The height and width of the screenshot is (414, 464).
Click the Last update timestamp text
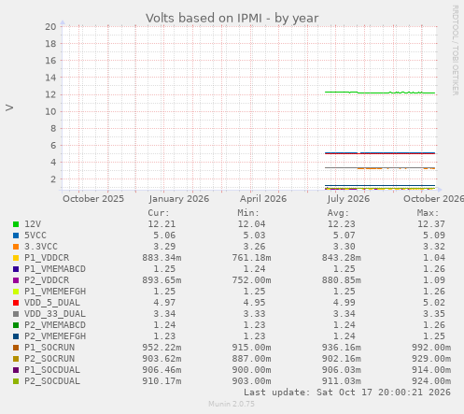[347, 393]
